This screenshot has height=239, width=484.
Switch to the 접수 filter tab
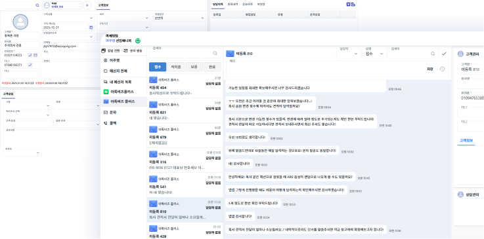(x=158, y=67)
